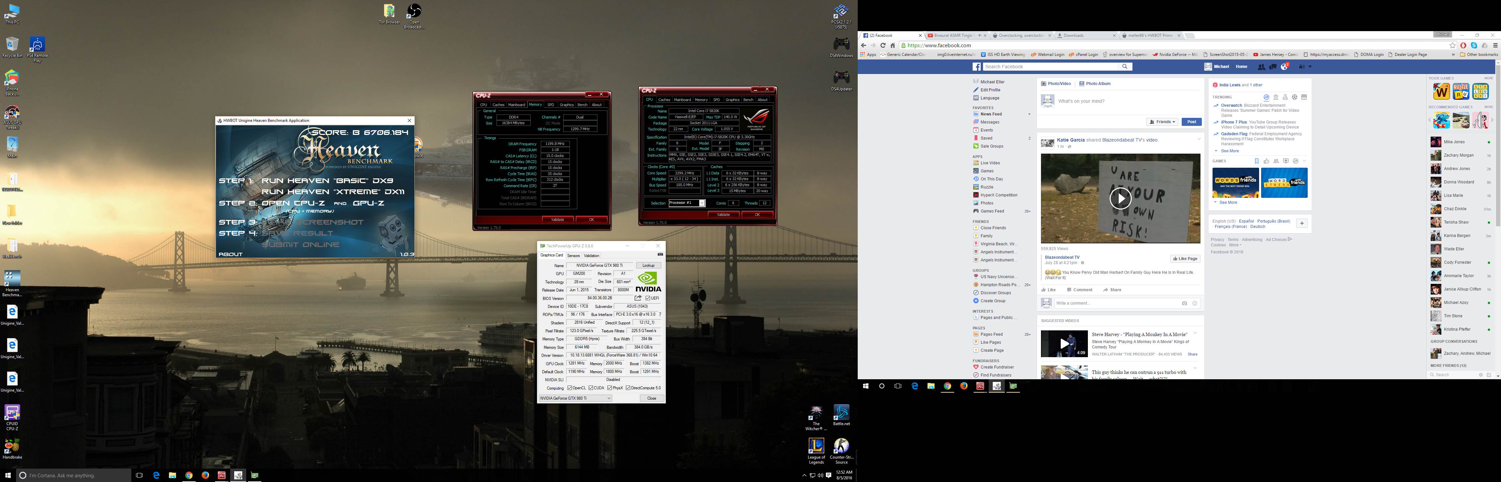This screenshot has width=1501, height=482.
Task: Toggle the DirectCompute 5.0 checkbox in GPU-Z
Action: click(628, 388)
